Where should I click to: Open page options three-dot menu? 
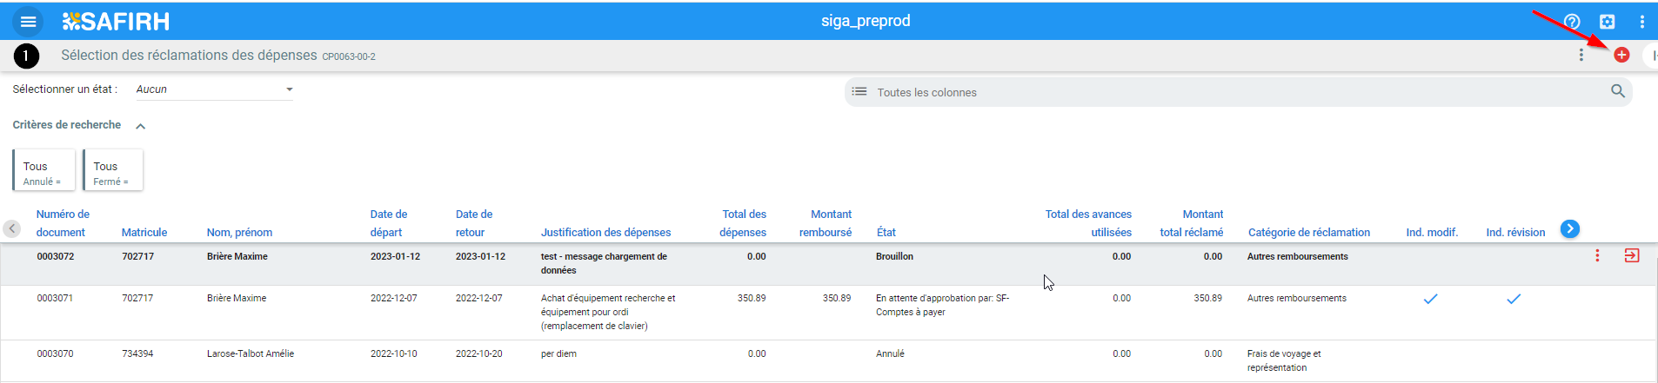click(x=1581, y=55)
